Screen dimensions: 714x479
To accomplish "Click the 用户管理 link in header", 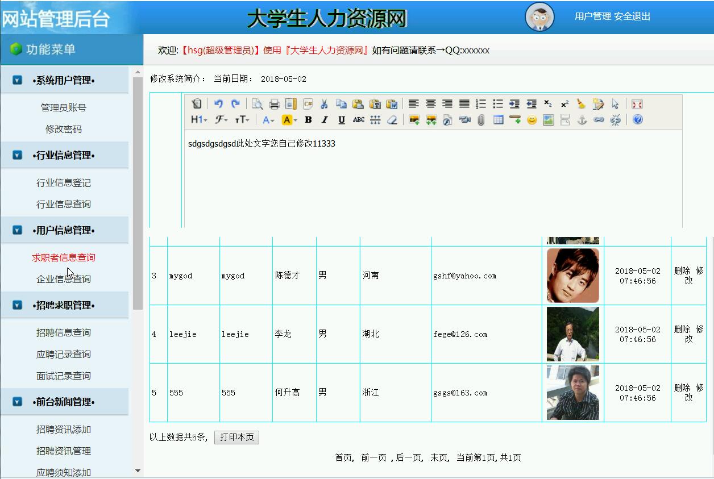I will [593, 16].
